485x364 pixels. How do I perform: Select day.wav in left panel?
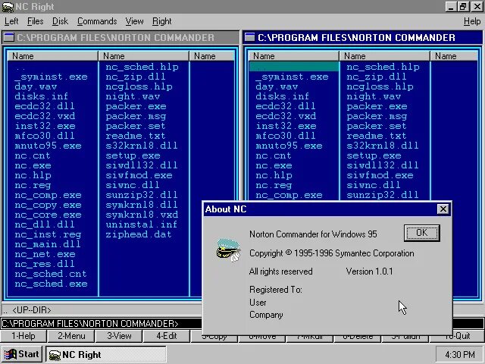[36, 86]
